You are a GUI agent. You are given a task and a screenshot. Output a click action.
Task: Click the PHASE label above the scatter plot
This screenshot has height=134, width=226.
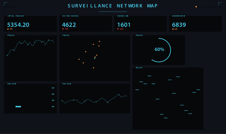point(66,35)
